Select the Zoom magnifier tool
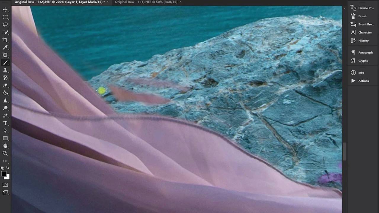Viewport: 379px width, 213px height. [x=5, y=154]
